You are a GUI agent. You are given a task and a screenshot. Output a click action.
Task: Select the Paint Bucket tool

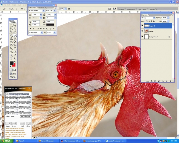(15, 42)
